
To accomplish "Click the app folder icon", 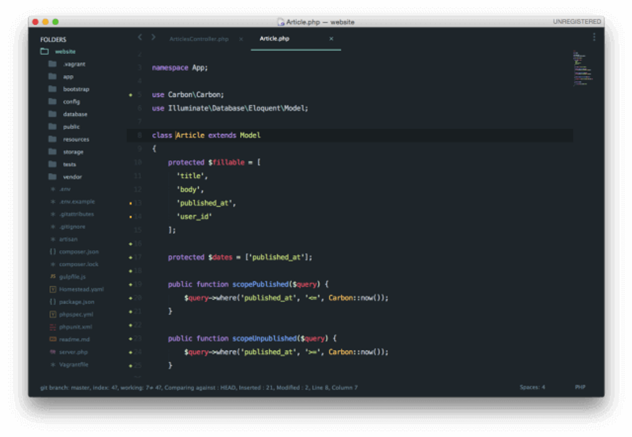I will (x=52, y=76).
